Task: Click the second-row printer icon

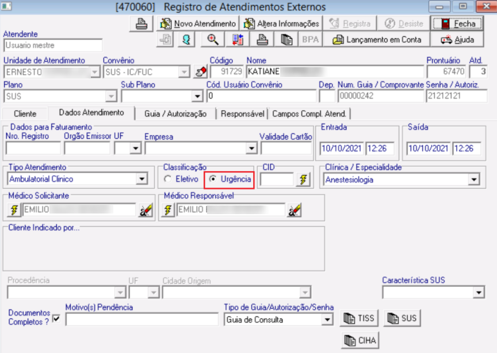Action: (x=262, y=40)
